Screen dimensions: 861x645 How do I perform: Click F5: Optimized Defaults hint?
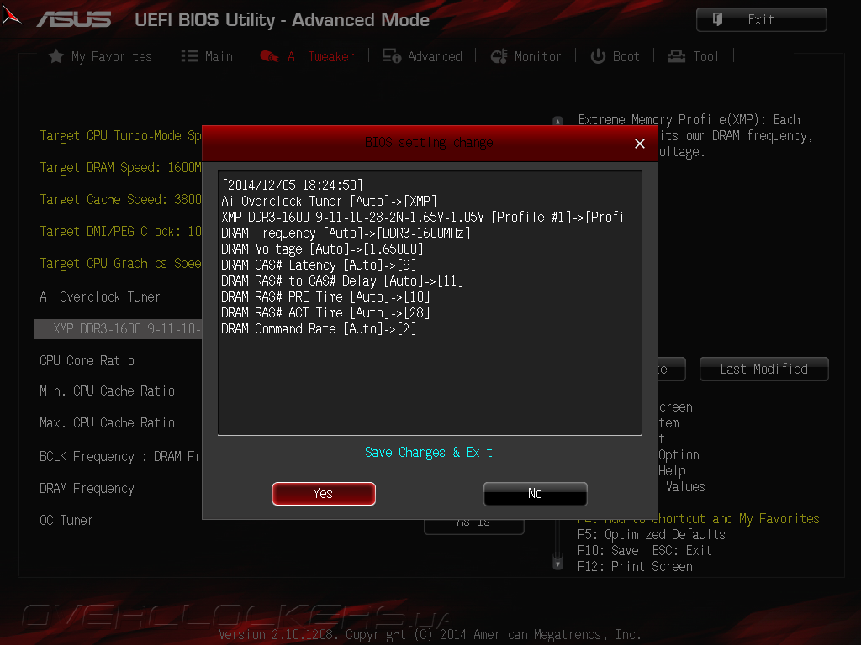pos(652,535)
